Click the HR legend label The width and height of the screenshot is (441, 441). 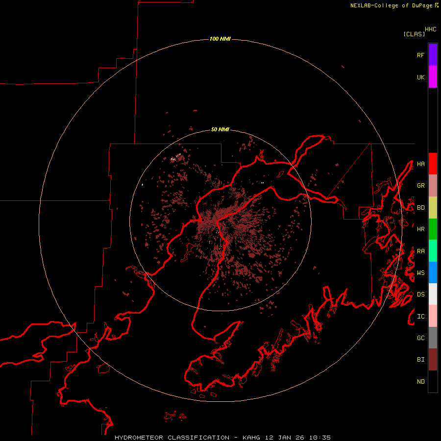[x=420, y=229]
